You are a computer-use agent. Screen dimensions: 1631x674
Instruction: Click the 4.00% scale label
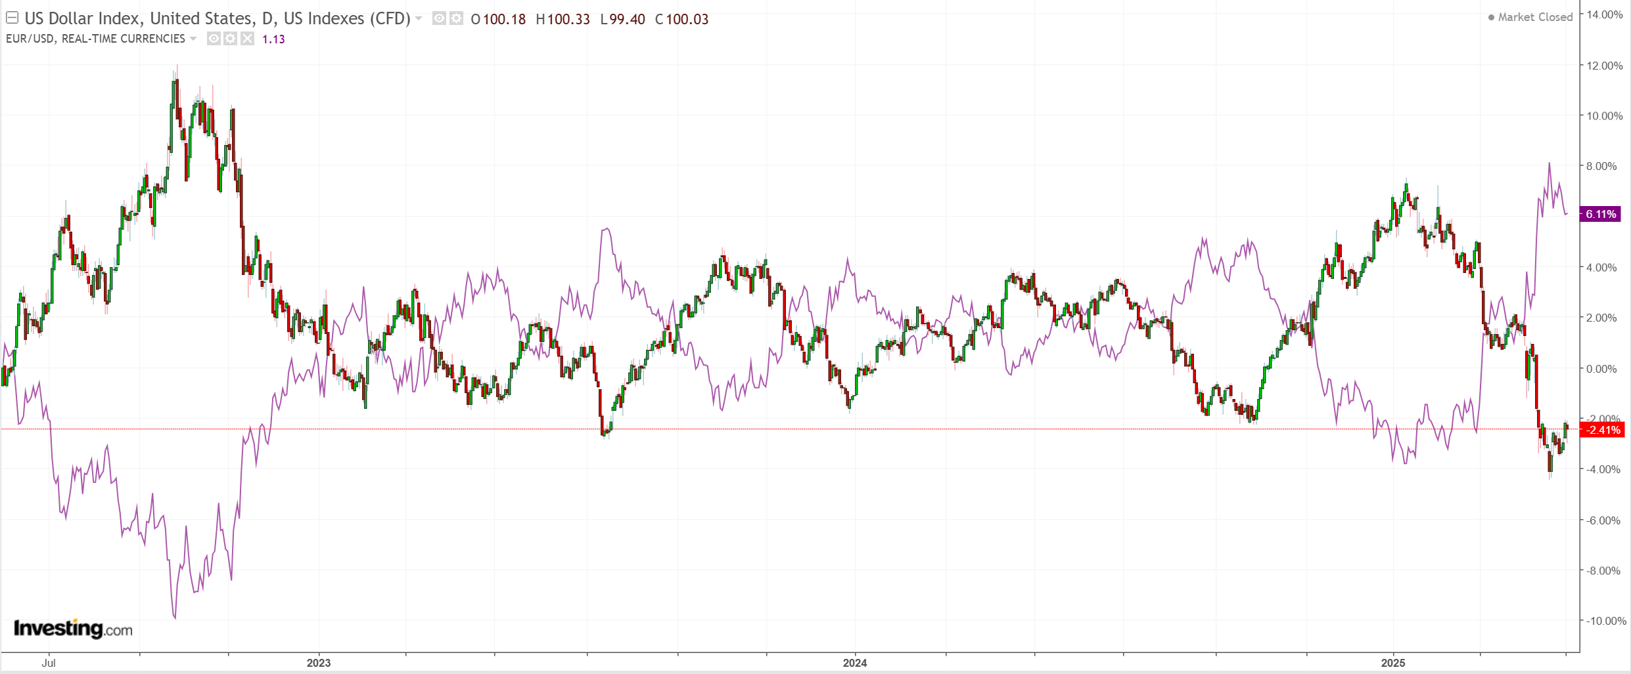click(1601, 267)
